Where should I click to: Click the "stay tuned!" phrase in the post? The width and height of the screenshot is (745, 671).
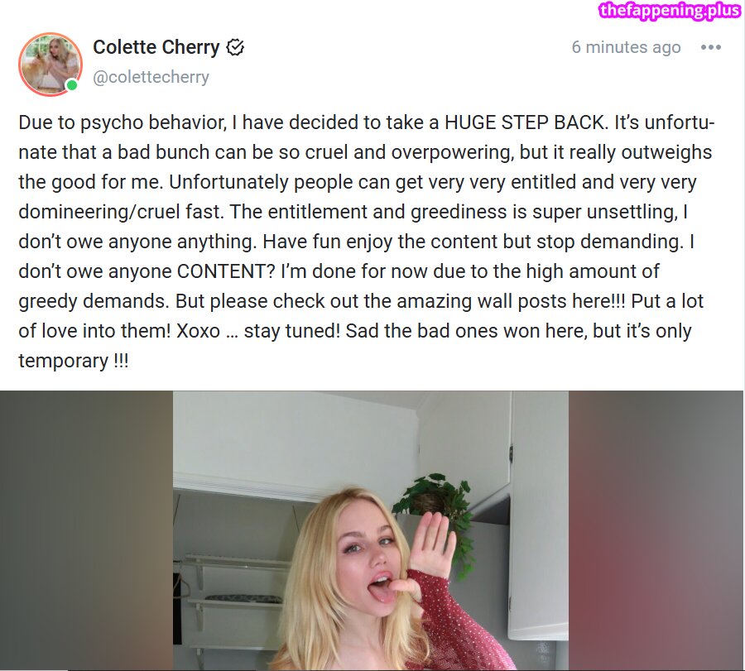(x=292, y=332)
